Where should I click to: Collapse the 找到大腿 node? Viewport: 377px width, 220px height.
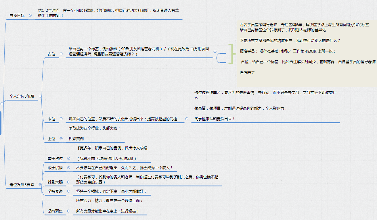tap(68, 182)
